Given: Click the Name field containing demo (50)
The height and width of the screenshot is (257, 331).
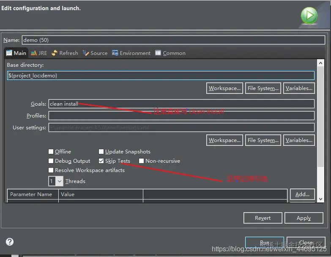Looking at the screenshot, I should click(173, 40).
